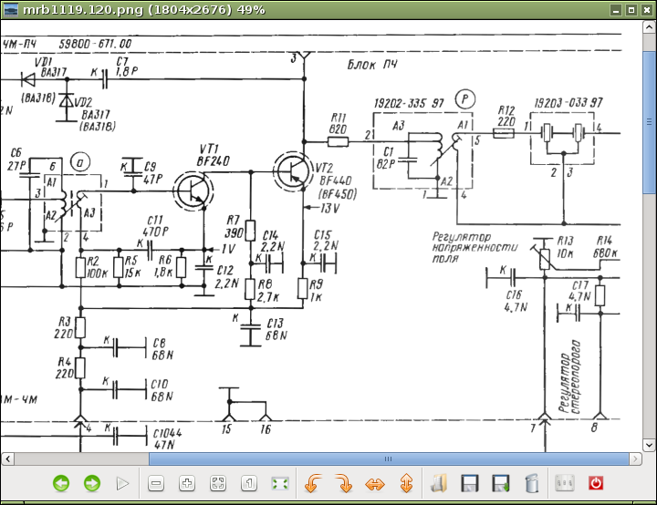Click the vertical scrollbar down arrow
Viewport: 657px width, 505px height.
[649, 444]
